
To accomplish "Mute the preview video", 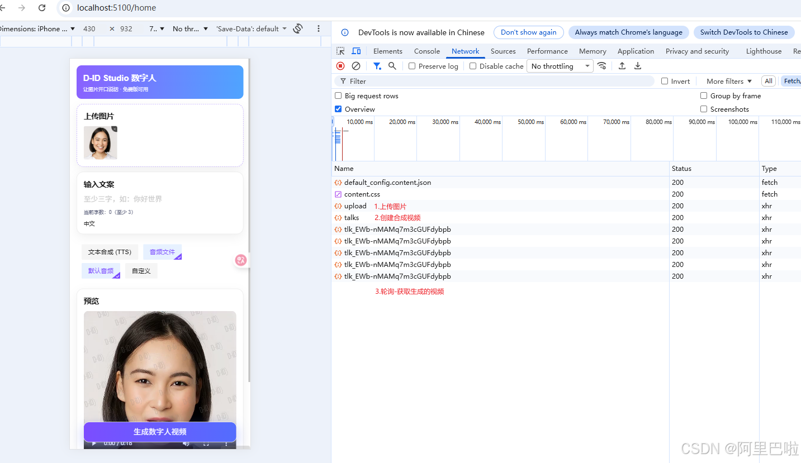I will 186,443.
